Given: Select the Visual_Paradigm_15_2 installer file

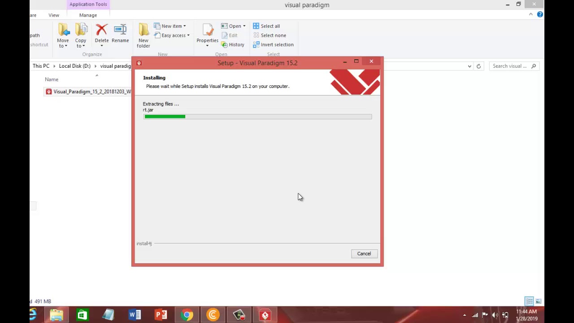Looking at the screenshot, I should coord(89,92).
